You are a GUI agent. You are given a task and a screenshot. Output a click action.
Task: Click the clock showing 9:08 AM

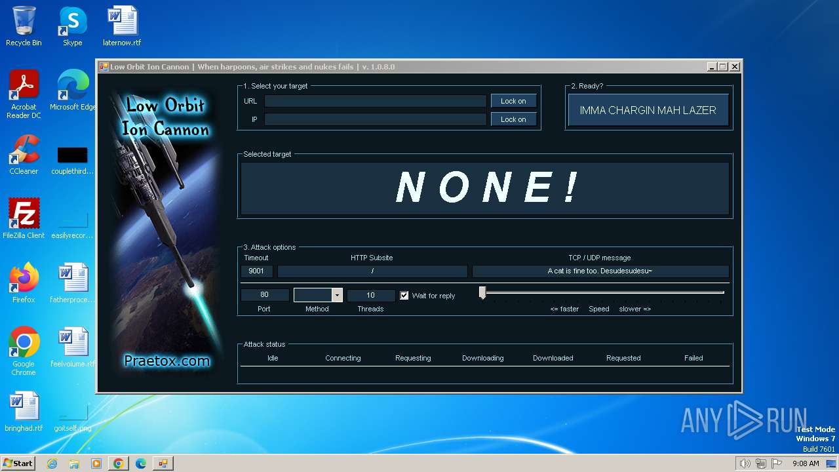pos(806,463)
